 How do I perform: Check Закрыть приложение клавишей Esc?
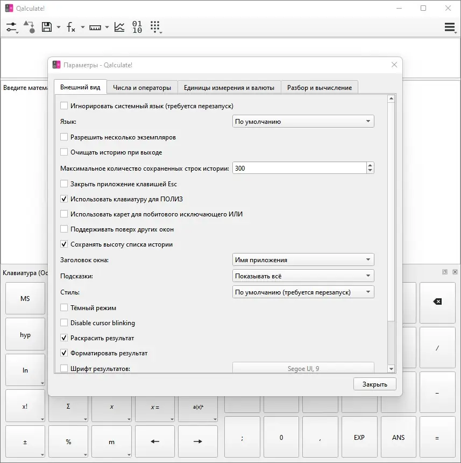pos(63,184)
